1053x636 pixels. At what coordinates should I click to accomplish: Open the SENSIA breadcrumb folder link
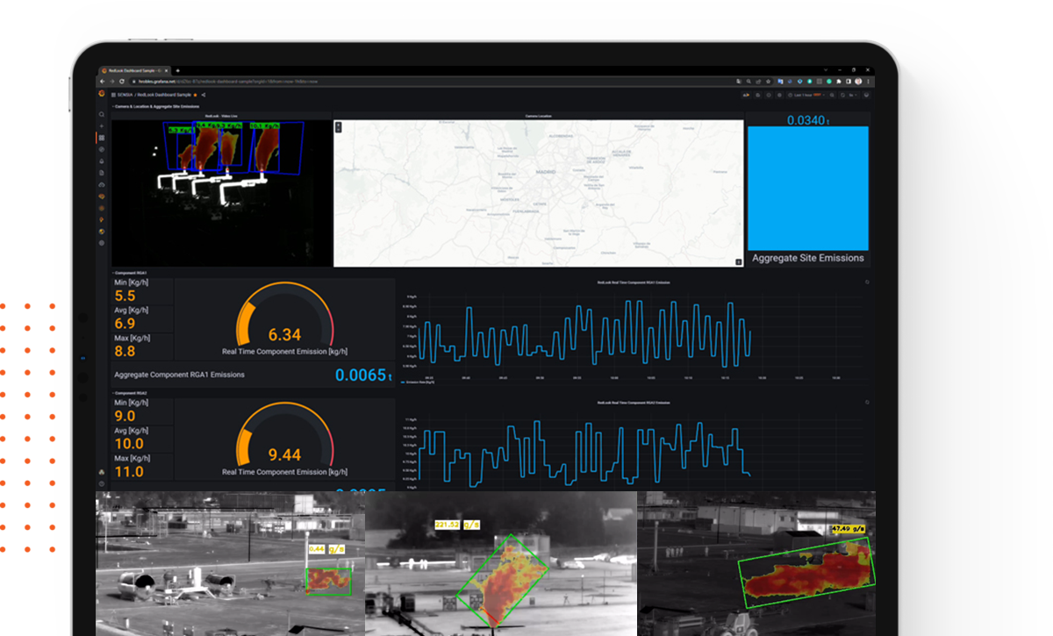(x=125, y=95)
